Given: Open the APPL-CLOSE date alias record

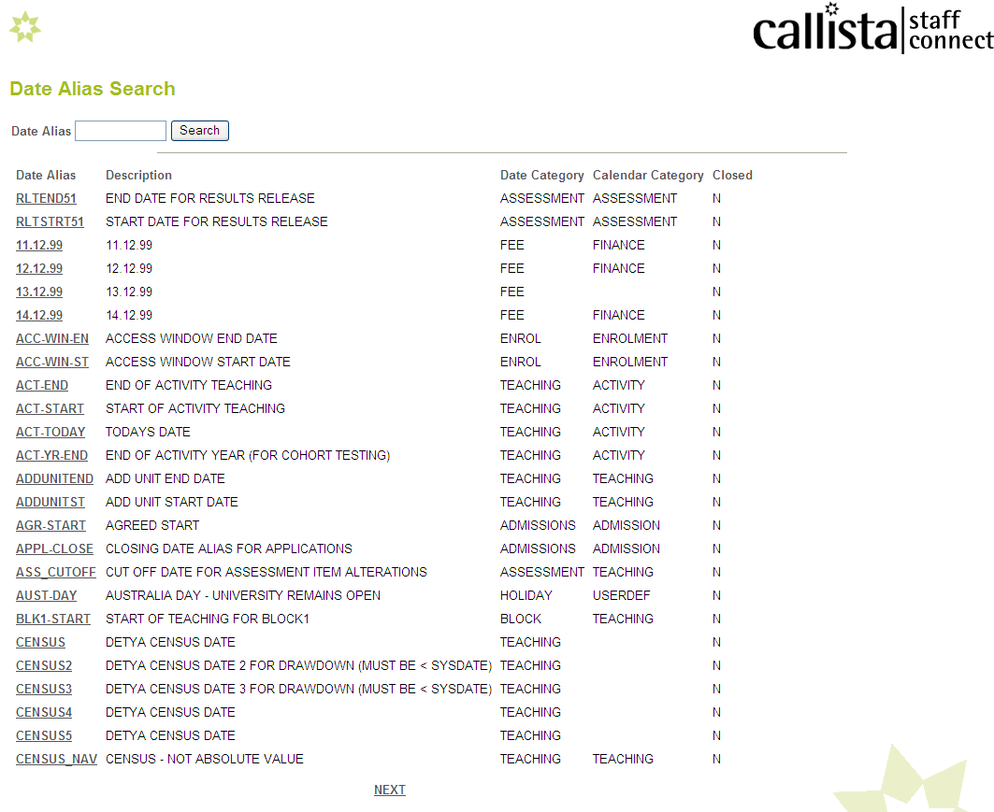Looking at the screenshot, I should 53,548.
